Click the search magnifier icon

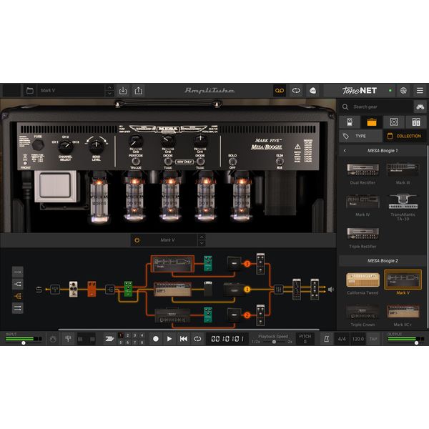pos(345,107)
